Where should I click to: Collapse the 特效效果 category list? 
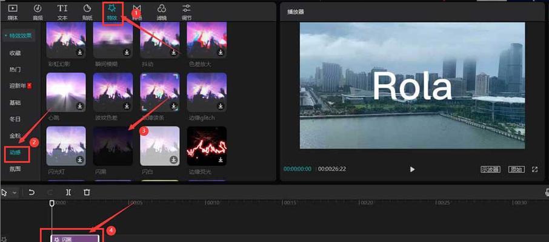(x=19, y=36)
